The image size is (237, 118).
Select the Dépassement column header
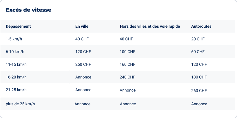[18, 26]
